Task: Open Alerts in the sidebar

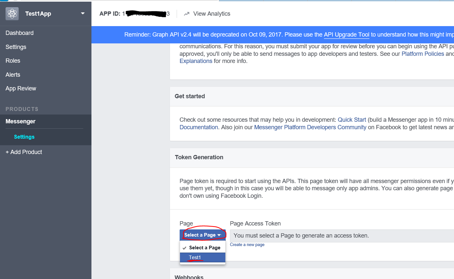Action: pos(13,75)
